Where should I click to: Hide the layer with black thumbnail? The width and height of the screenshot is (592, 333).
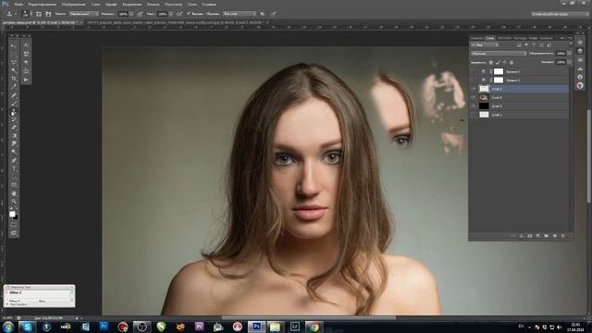click(474, 106)
